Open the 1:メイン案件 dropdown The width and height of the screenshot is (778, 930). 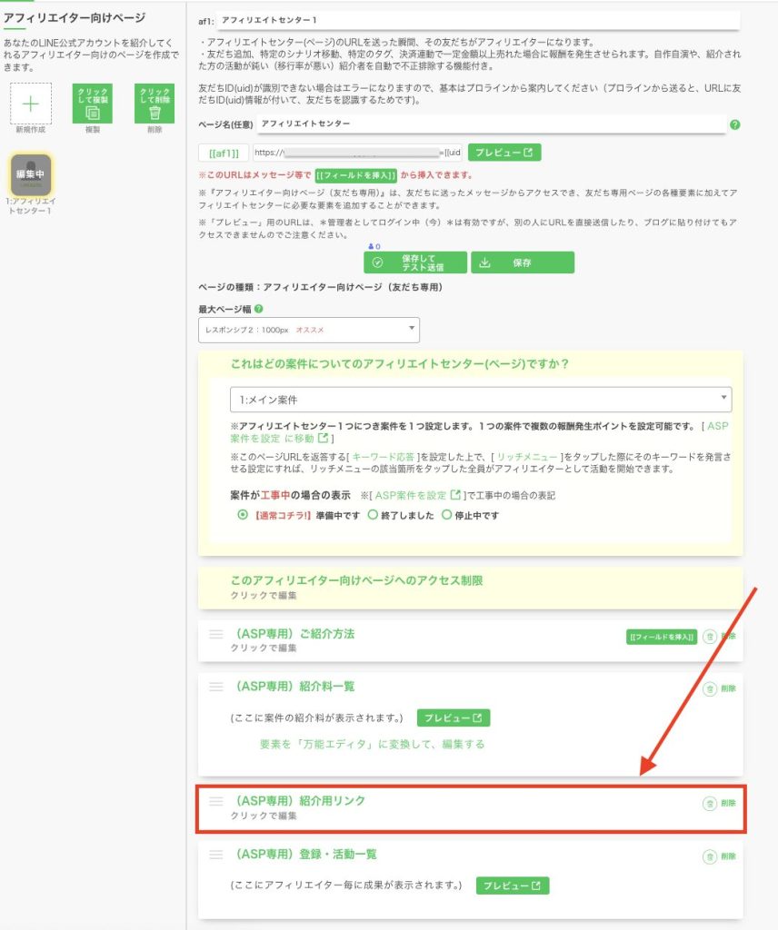(x=480, y=400)
